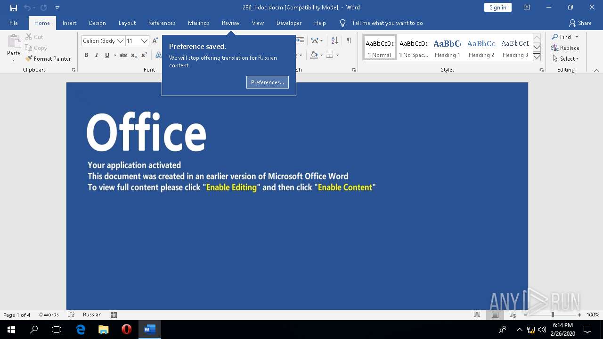Open File Explorer from the taskbar
Viewport: 603px width, 339px height.
click(103, 330)
